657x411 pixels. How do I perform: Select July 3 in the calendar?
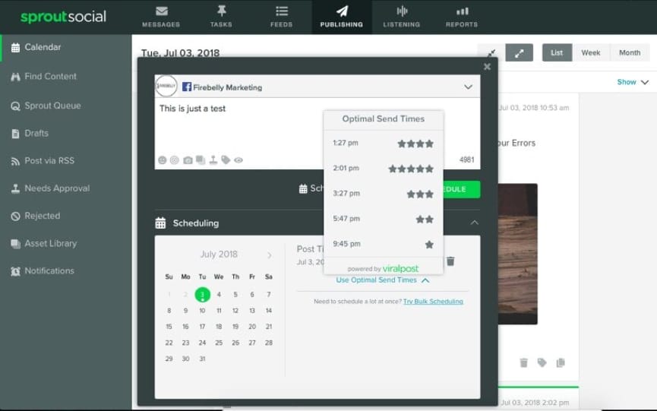(x=202, y=295)
